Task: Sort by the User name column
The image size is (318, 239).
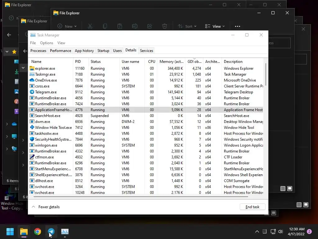Action: point(132,61)
